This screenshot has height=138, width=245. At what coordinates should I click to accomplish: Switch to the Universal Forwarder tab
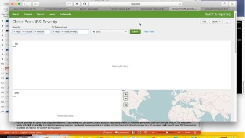pos(57,9)
